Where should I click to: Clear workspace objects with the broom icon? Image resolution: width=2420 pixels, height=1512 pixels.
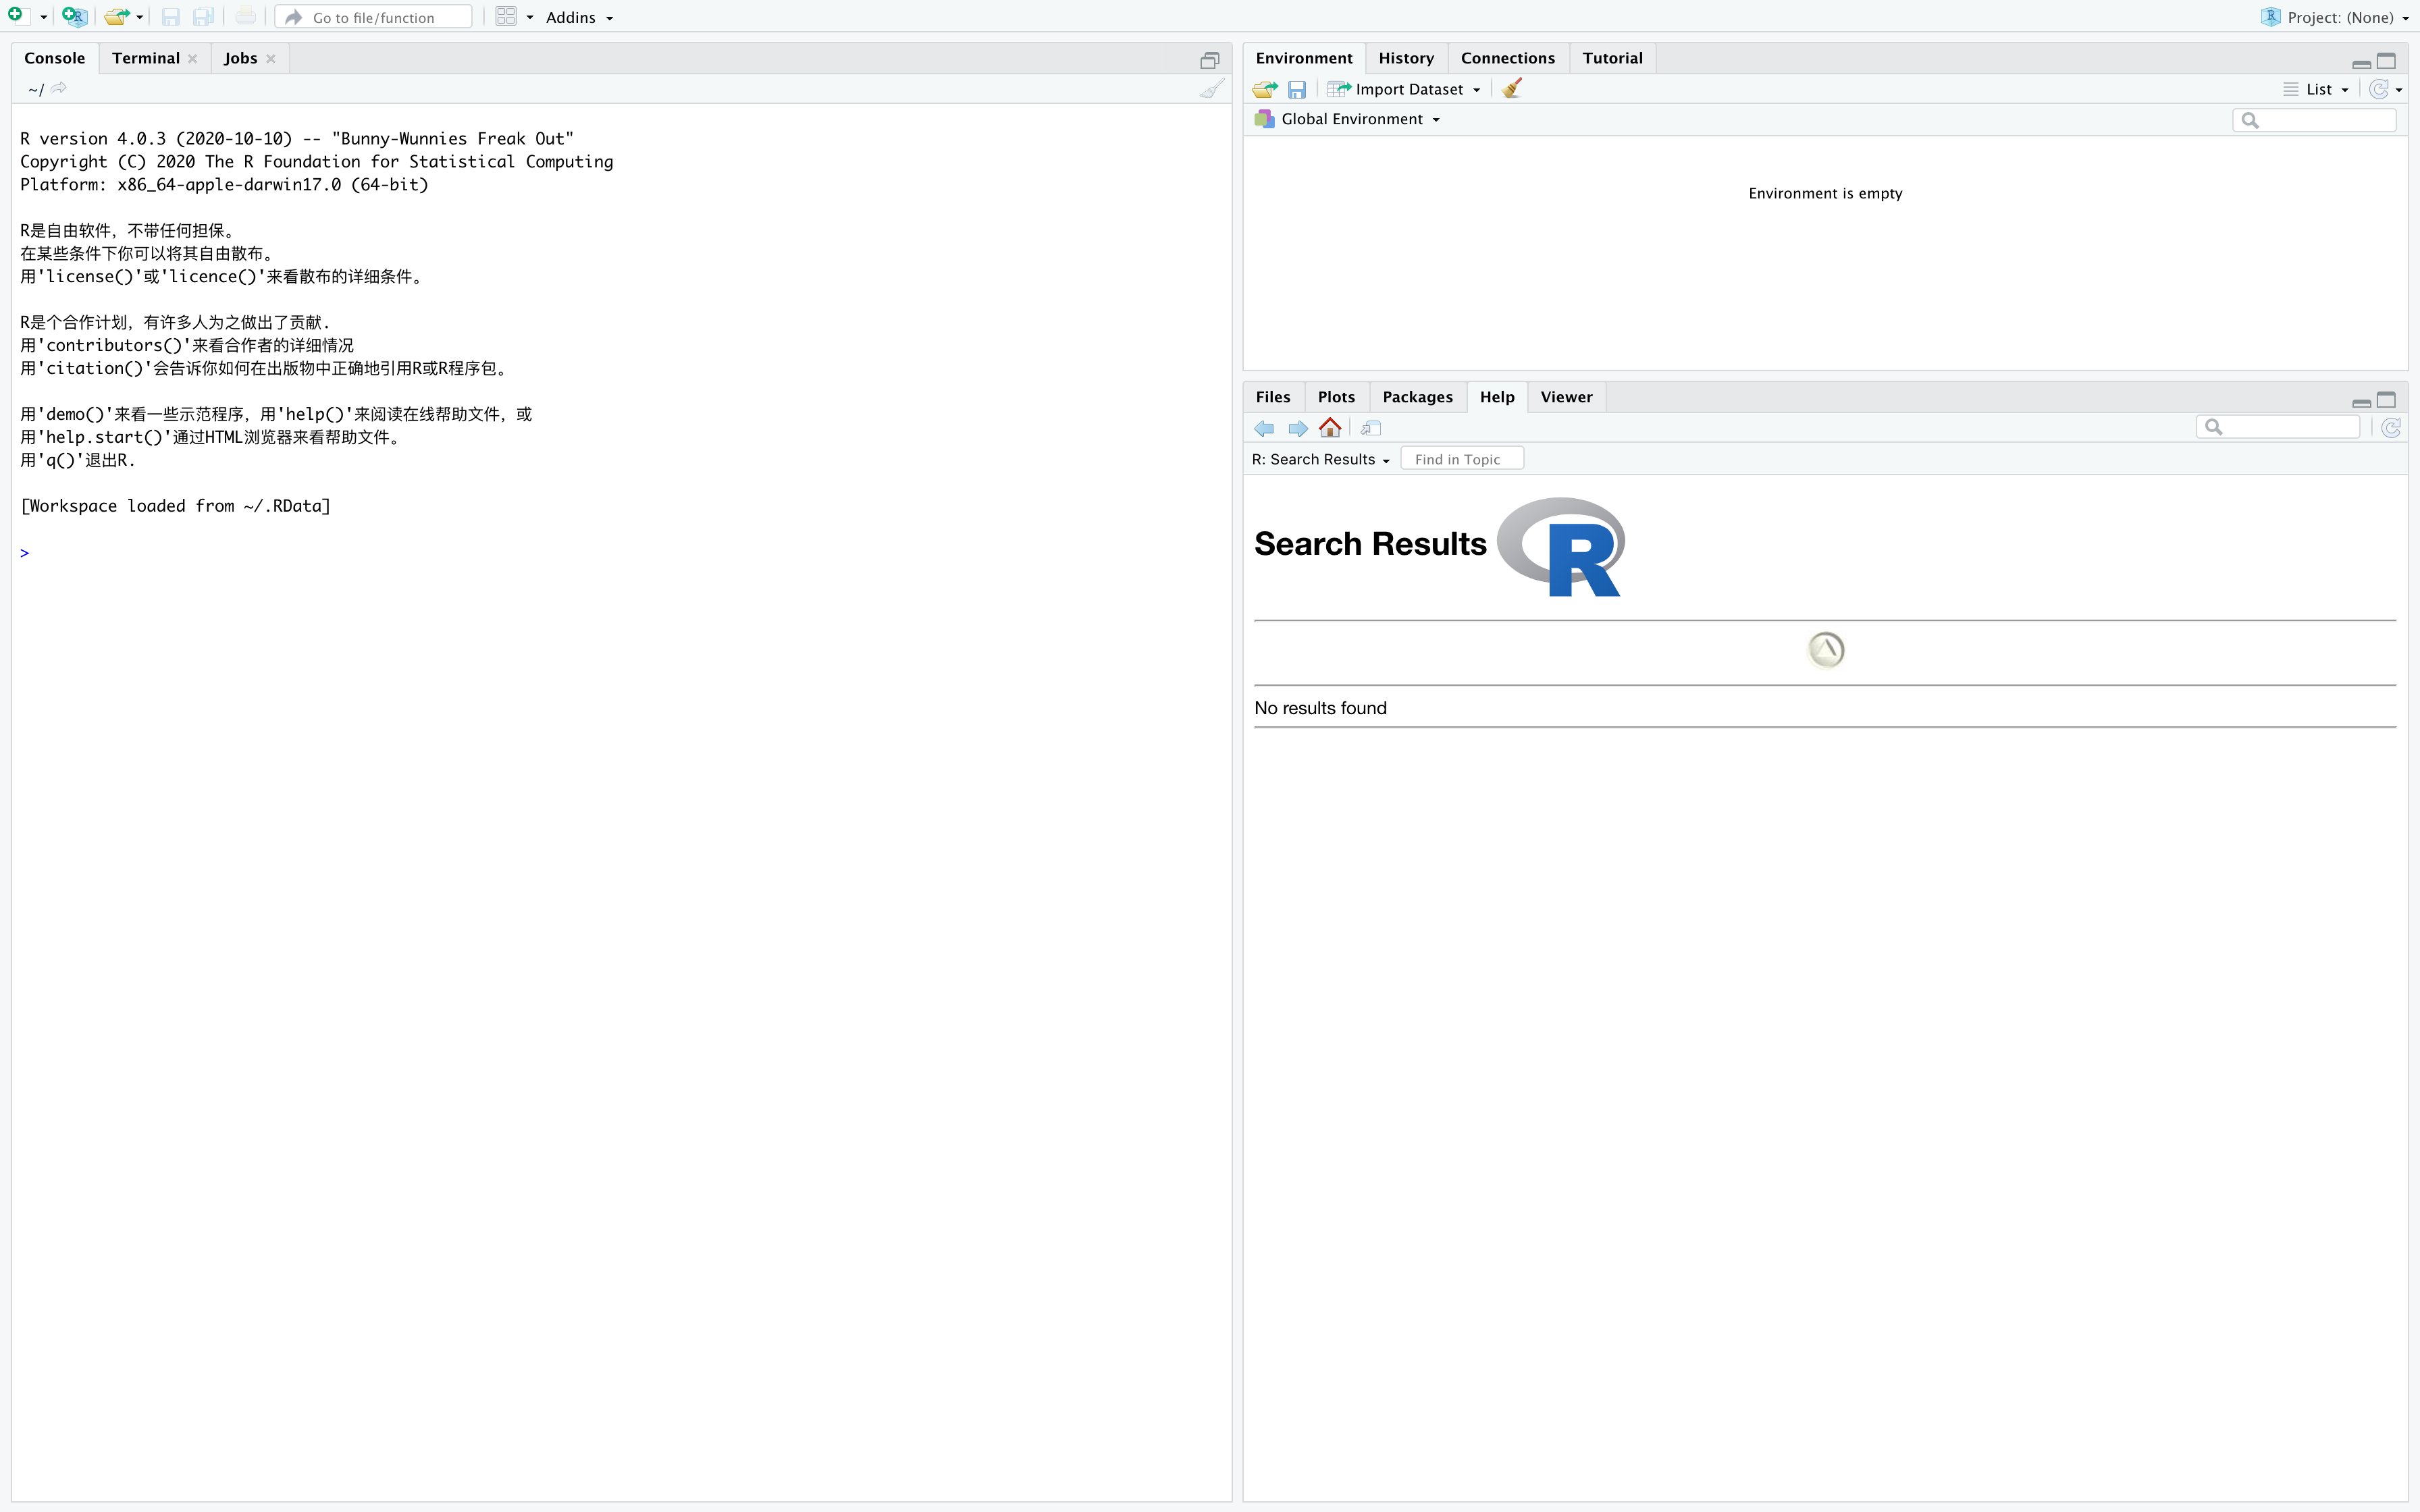coord(1512,89)
